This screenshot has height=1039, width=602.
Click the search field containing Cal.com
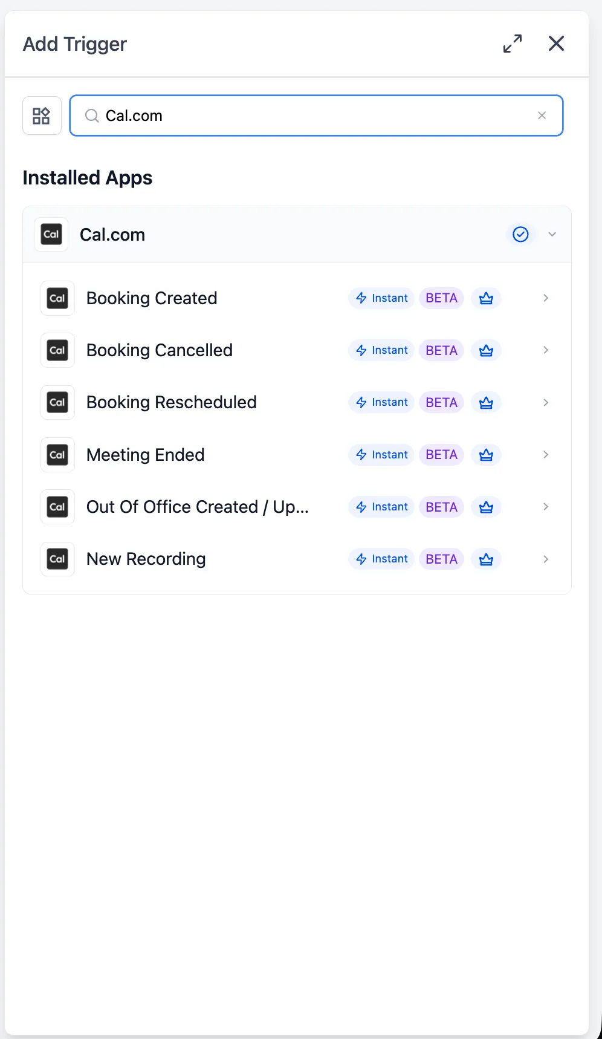tap(317, 116)
